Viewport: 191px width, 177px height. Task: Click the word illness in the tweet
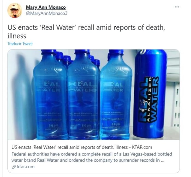click(x=17, y=36)
